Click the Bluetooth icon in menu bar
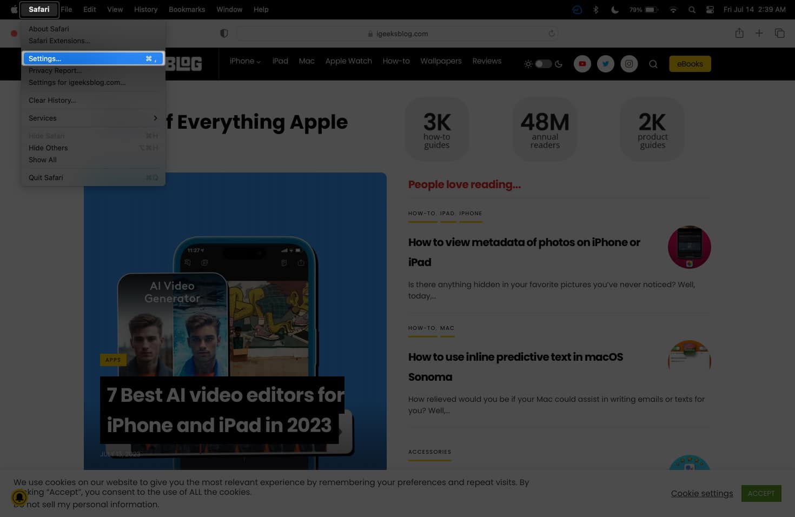This screenshot has height=517, width=795. pos(595,9)
